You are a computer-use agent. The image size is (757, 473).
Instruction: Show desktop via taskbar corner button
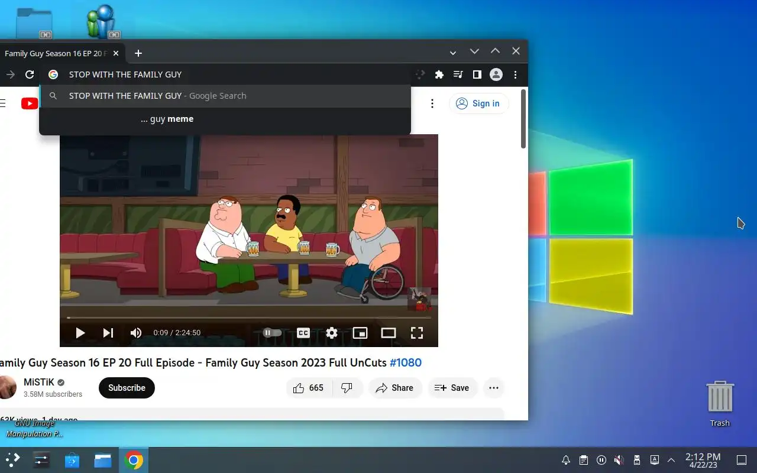(741, 460)
